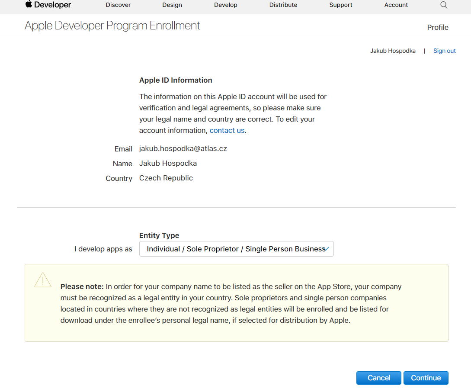The image size is (471, 389).
Task: Click the Czech Republic country value
Action: pyautogui.click(x=166, y=178)
